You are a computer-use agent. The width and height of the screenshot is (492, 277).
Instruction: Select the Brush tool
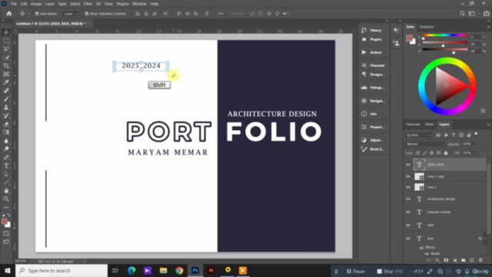tap(6, 99)
